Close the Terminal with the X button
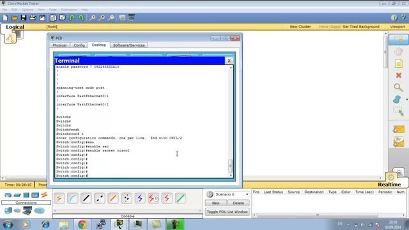 click(x=229, y=61)
